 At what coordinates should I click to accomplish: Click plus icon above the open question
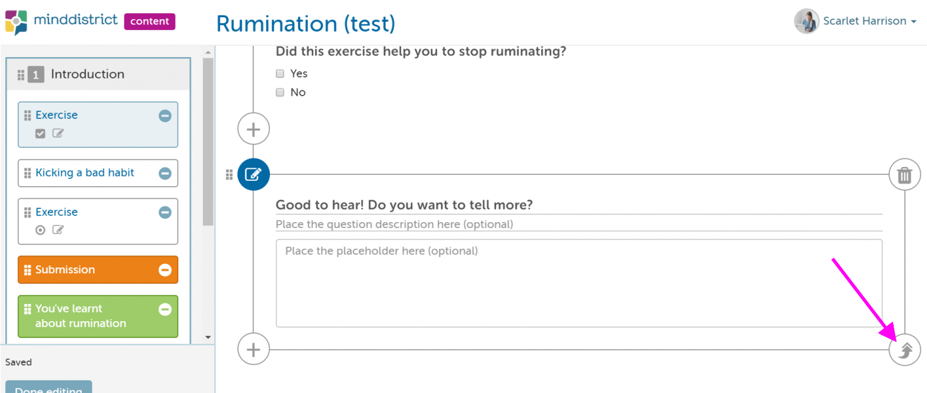click(x=253, y=129)
